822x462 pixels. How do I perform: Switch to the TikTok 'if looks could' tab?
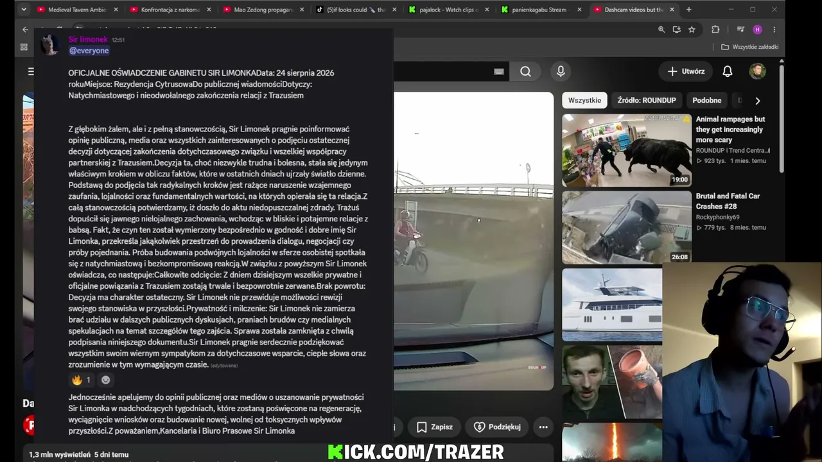351,10
